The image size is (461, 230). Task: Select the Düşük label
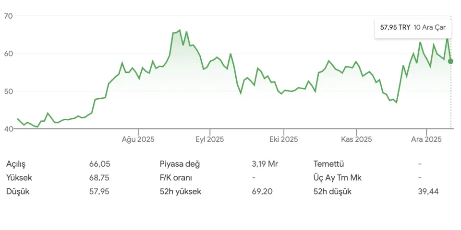pos(17,192)
